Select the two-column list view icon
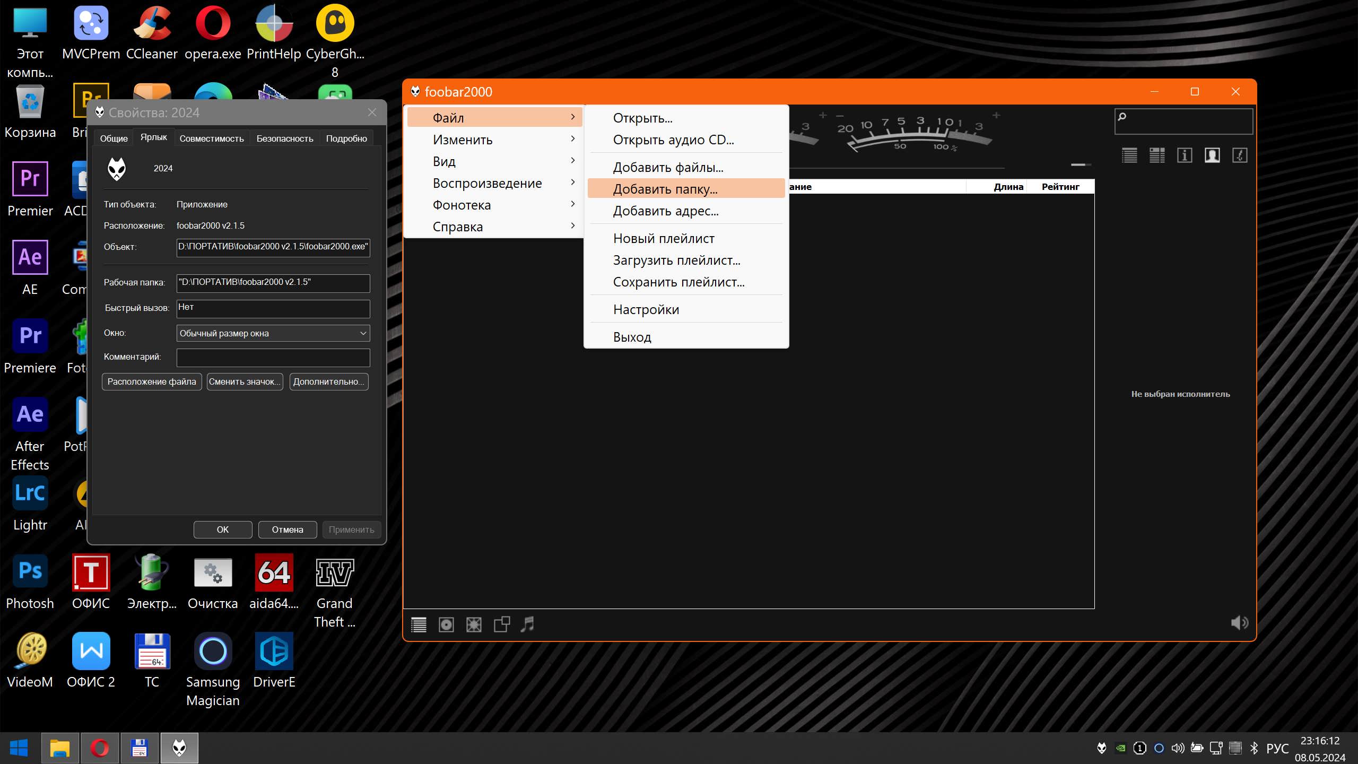The width and height of the screenshot is (1358, 764). tap(1157, 155)
